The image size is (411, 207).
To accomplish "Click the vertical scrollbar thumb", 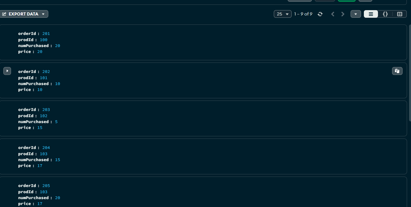I will 410,73.
